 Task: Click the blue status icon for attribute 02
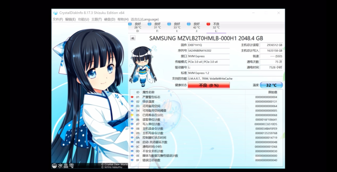click(132, 102)
